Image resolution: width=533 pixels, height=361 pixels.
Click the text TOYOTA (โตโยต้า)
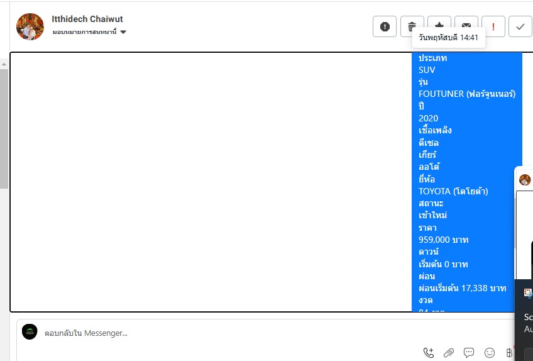[x=453, y=191]
